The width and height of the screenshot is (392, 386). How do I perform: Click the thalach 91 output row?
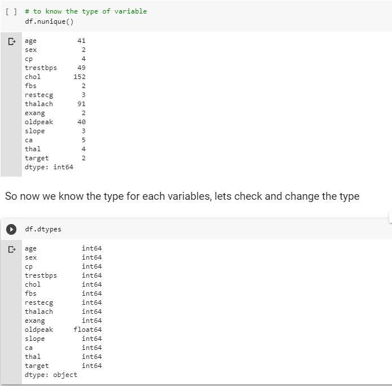pos(55,104)
